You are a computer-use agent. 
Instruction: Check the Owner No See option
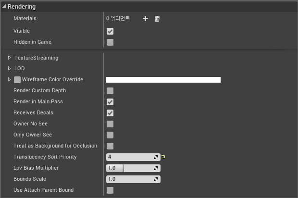pyautogui.click(x=110, y=124)
